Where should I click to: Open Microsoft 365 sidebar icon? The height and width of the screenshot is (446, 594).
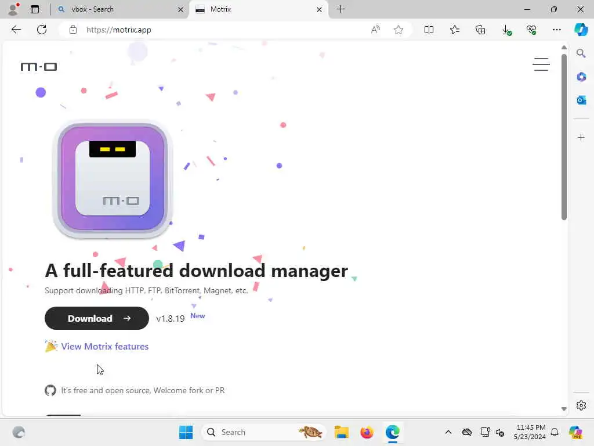581,77
